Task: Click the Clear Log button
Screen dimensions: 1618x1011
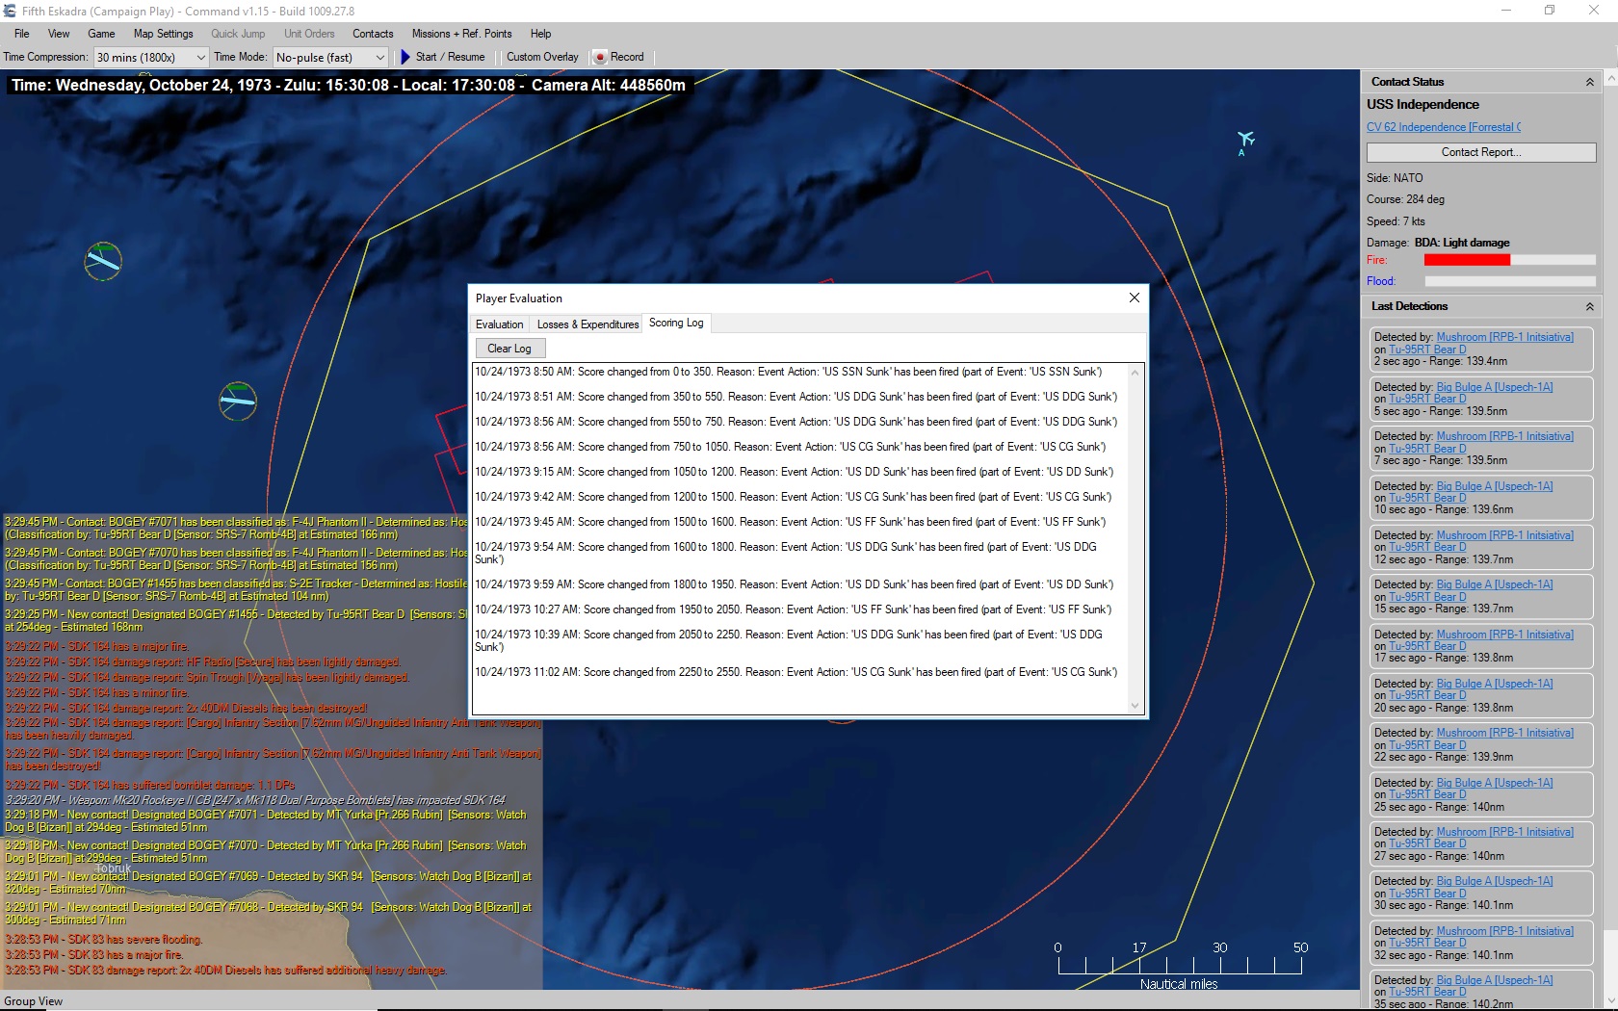Action: pos(509,349)
